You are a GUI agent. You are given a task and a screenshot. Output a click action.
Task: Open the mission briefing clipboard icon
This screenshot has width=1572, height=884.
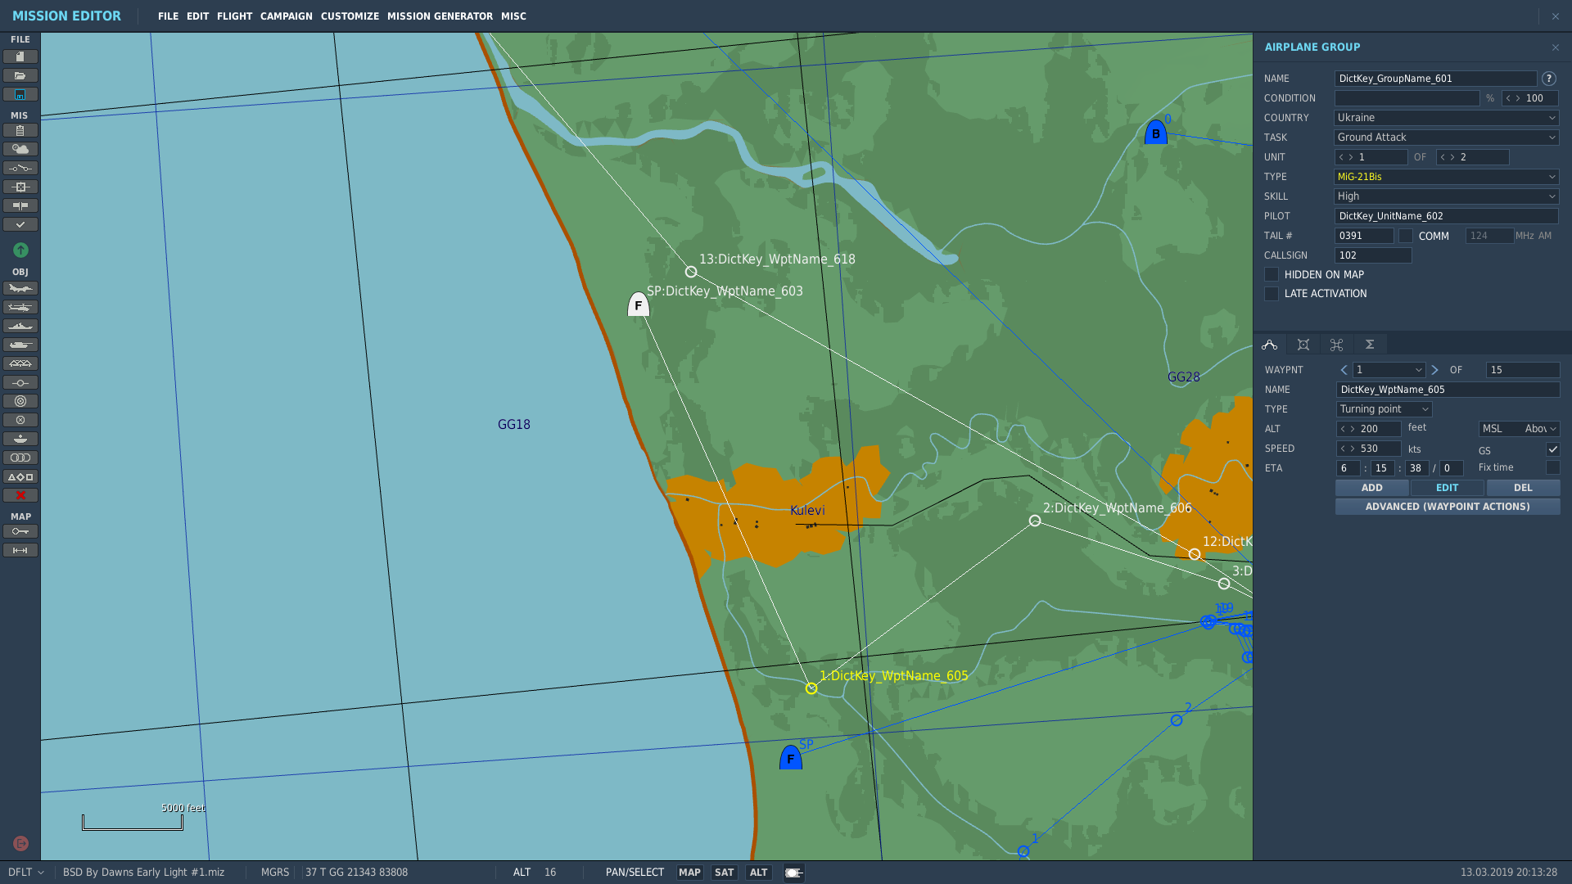20,130
